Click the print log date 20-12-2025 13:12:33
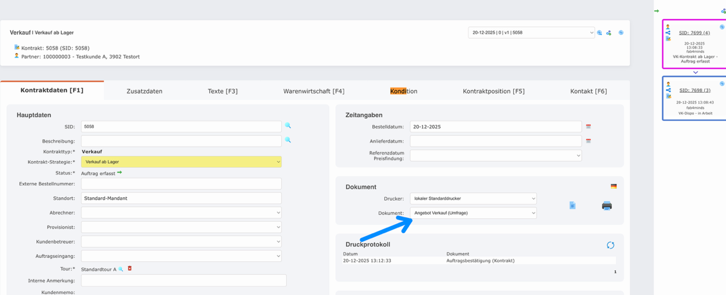Screen dimensions: 726x295 tap(367, 261)
